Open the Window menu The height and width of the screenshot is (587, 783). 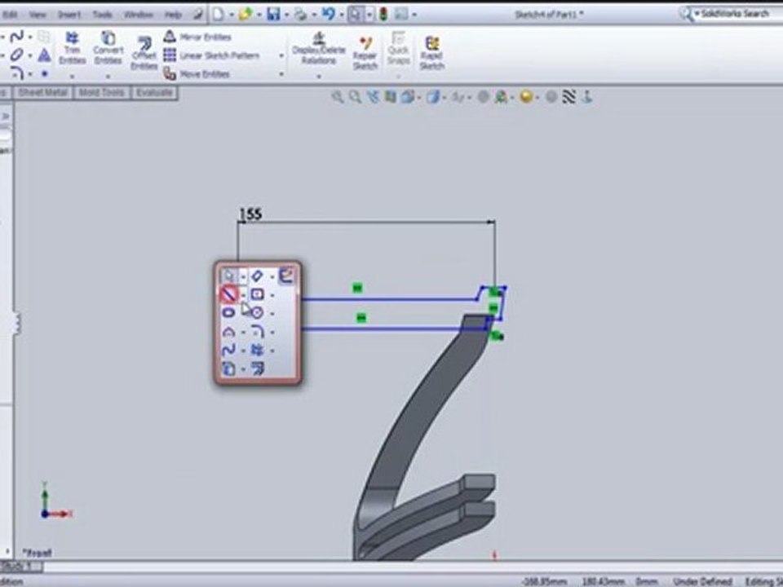[139, 15]
